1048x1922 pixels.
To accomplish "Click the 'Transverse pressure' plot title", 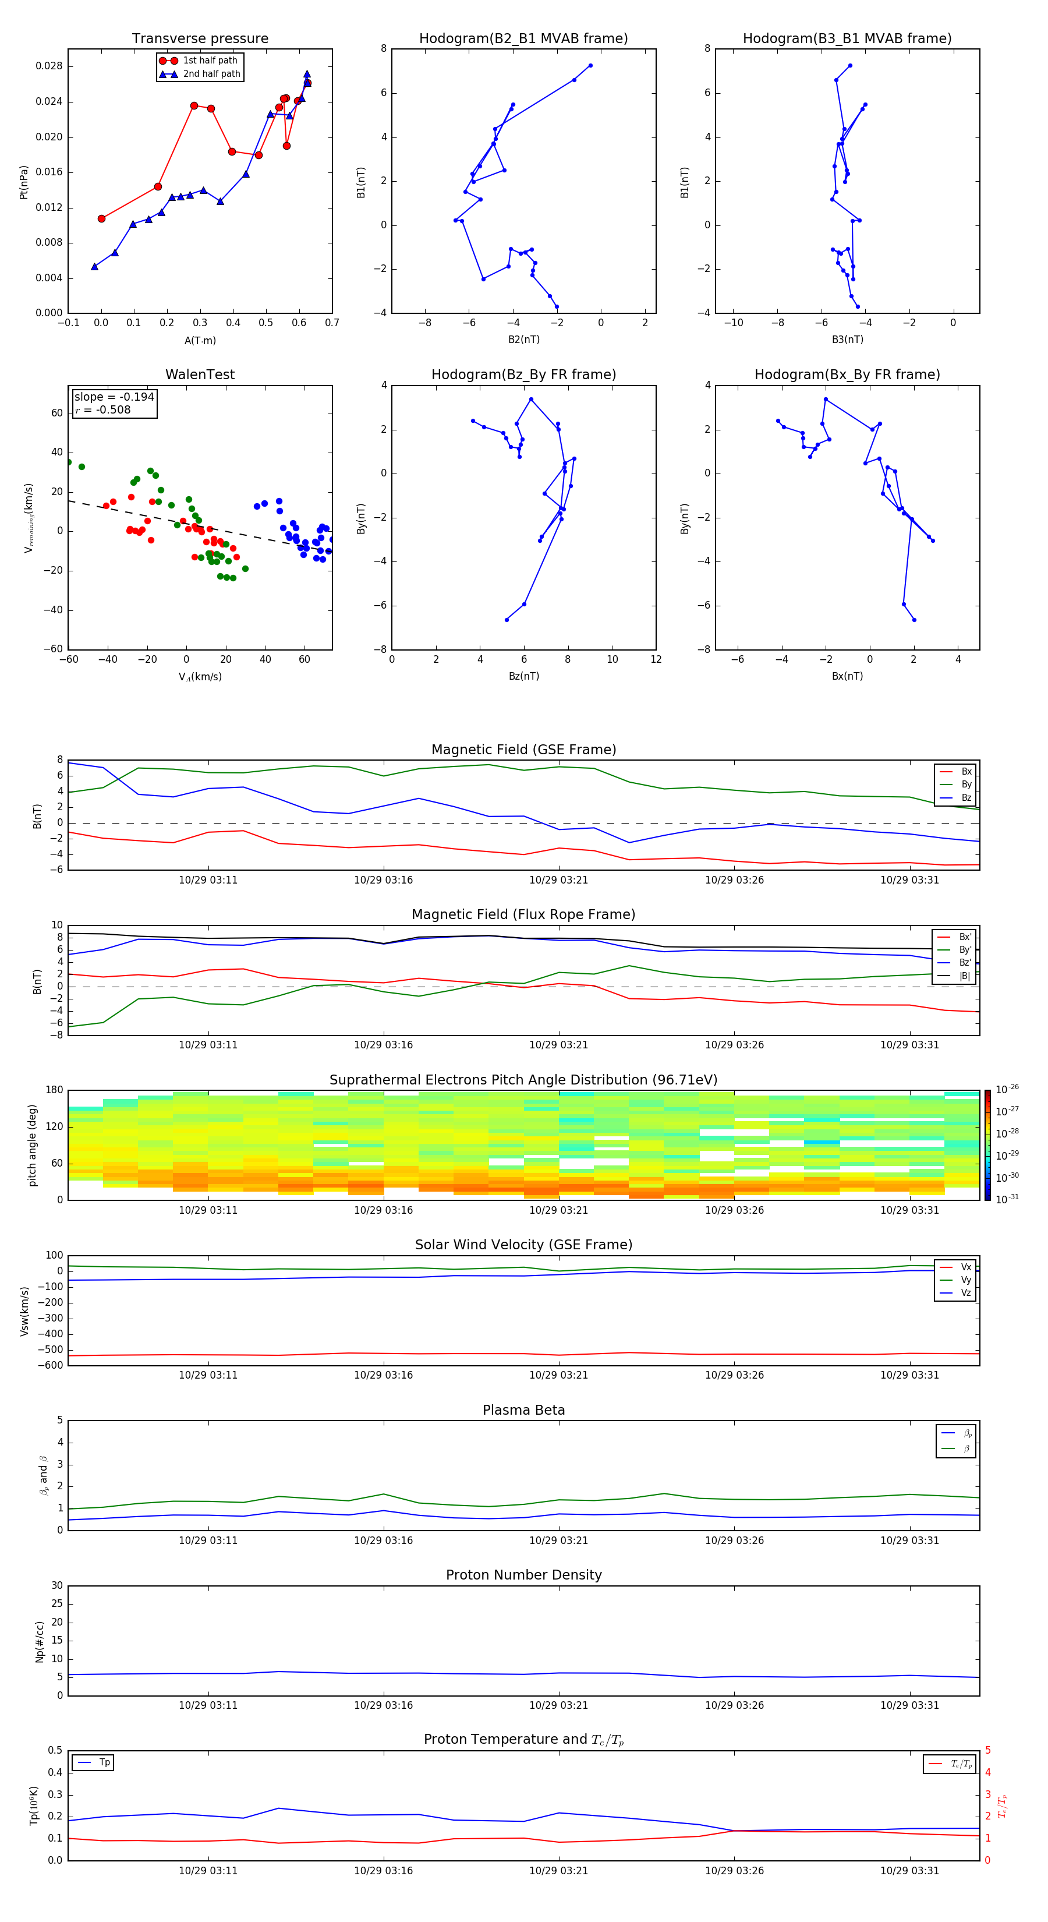I will [x=200, y=39].
